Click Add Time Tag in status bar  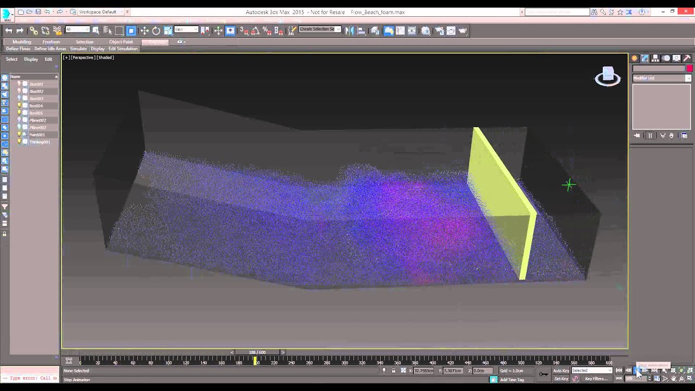coord(512,380)
